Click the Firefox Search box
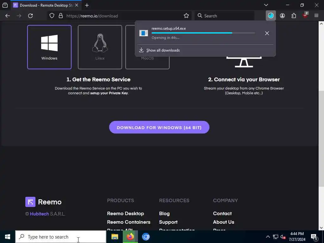 pyautogui.click(x=224, y=16)
